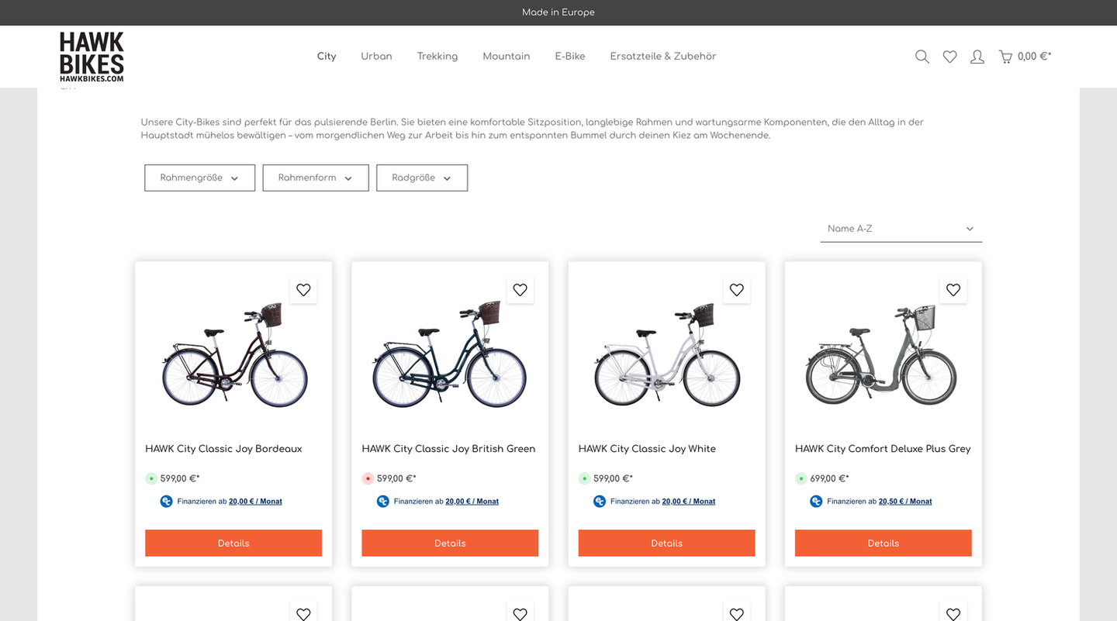The height and width of the screenshot is (621, 1117).
Task: Open HAWK City Classic Joy Bordeaux title
Action: pos(223,449)
